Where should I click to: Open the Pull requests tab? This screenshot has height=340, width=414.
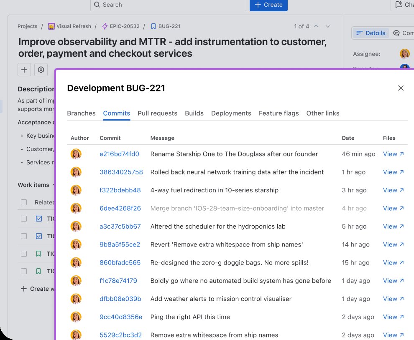point(157,113)
